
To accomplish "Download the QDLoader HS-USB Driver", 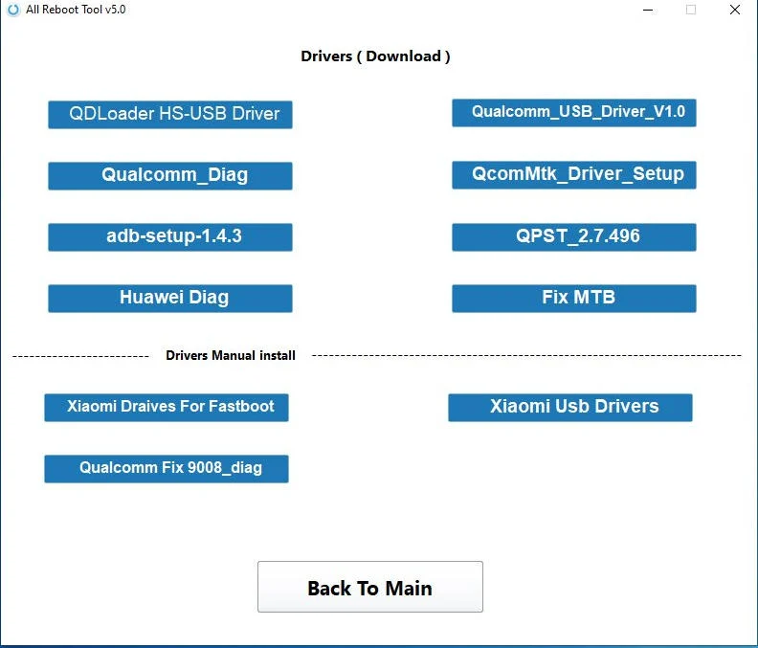I will click(x=170, y=114).
